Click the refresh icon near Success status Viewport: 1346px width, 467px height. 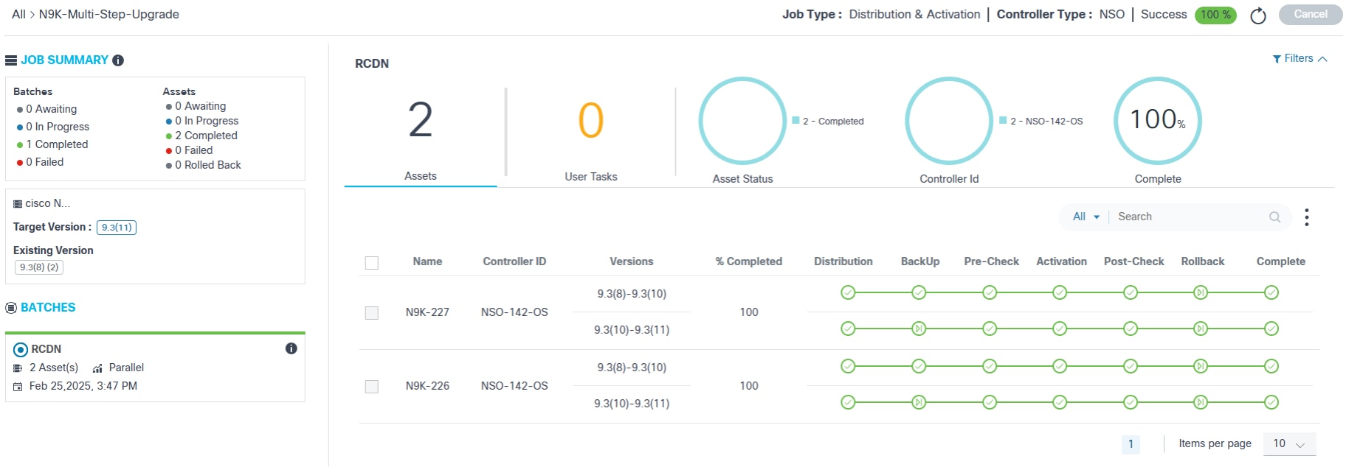1258,15
